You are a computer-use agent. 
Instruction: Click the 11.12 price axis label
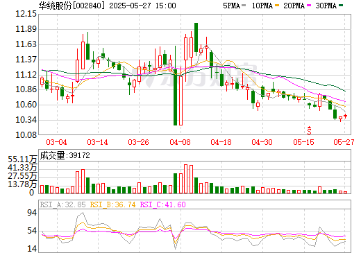pos(26,75)
